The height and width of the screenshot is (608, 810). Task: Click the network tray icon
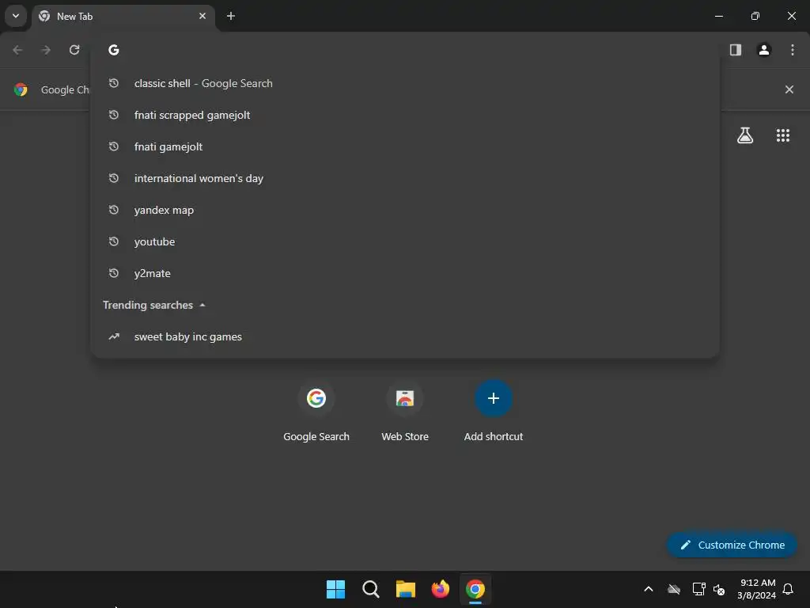(x=698, y=589)
